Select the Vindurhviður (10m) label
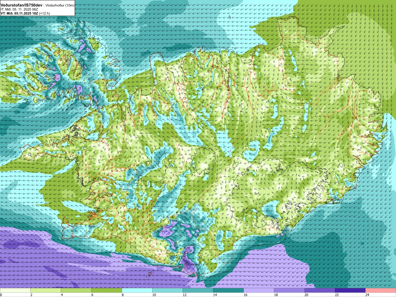The height and width of the screenshot is (297, 396). 59,6
